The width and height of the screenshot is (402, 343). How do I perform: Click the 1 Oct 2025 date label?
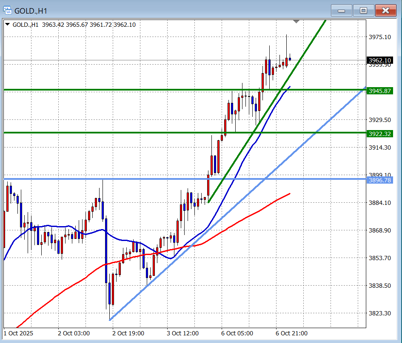coord(18,333)
